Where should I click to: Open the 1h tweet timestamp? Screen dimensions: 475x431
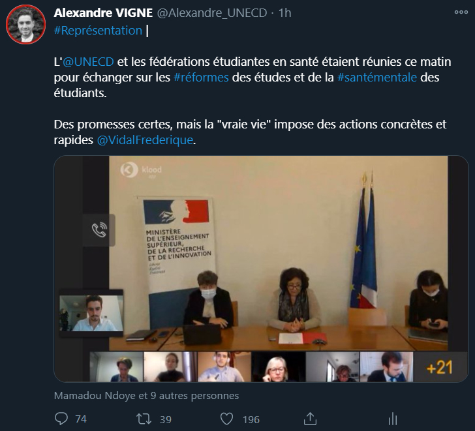284,13
